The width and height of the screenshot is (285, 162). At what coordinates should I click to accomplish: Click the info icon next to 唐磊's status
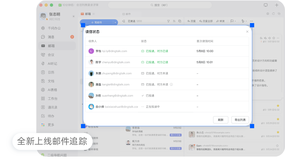(x=171, y=84)
